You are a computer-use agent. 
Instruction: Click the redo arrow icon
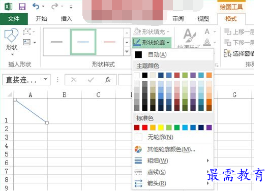(x=55, y=7)
